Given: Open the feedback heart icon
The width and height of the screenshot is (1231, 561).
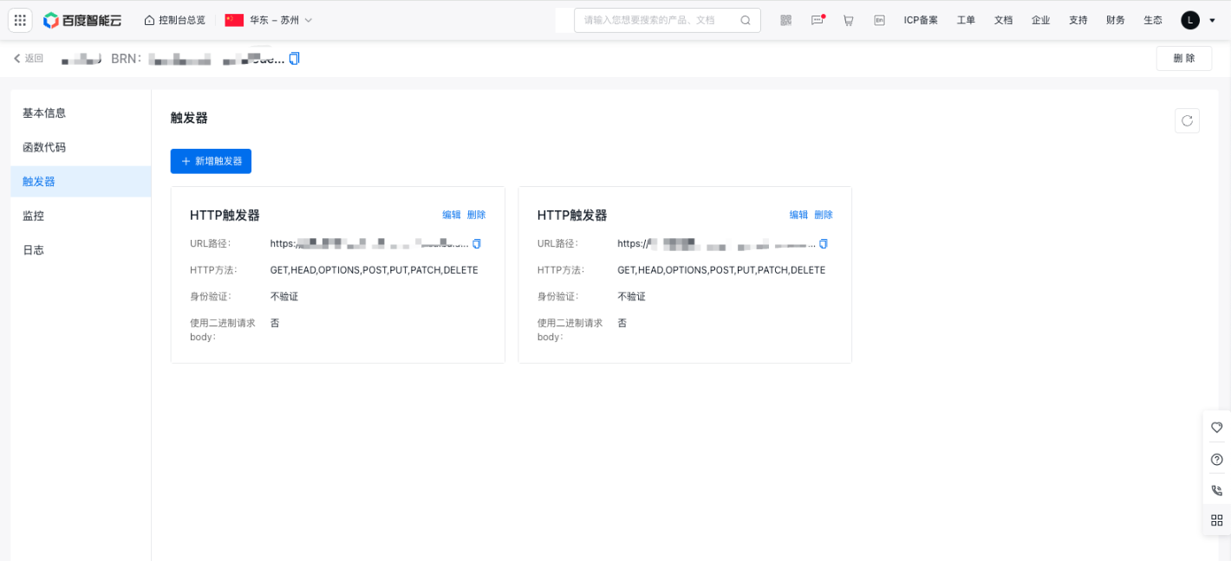Looking at the screenshot, I should pos(1216,427).
